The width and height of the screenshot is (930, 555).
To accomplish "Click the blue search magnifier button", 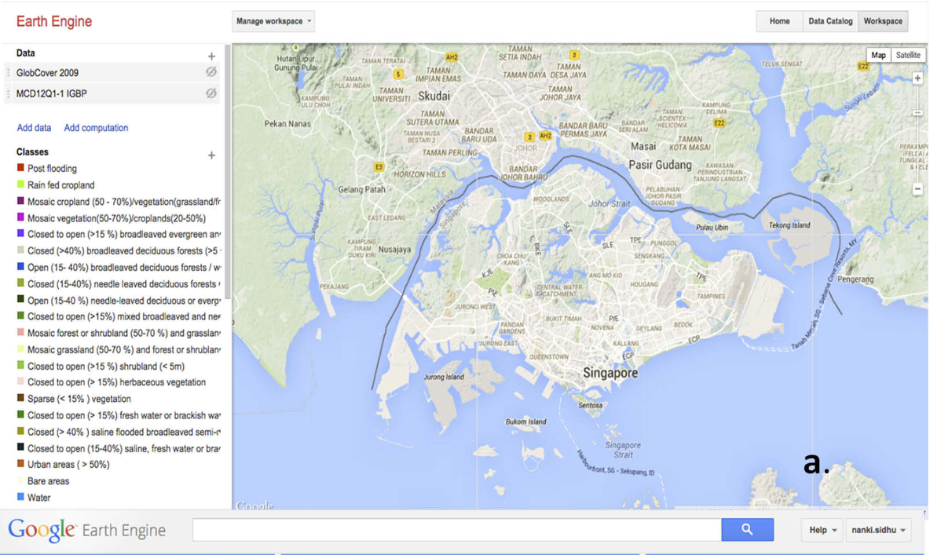I will click(x=747, y=530).
